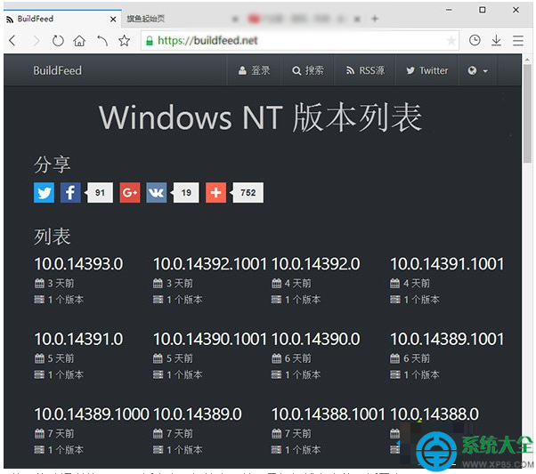Screen dimensions: 536x474
Task: Click server icon under build 10.0.14391.1001
Action: click(395, 300)
